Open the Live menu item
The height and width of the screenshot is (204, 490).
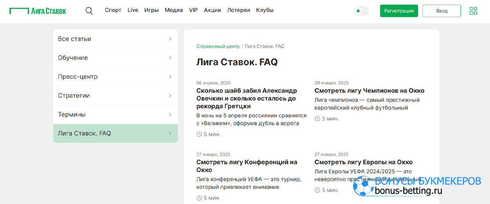tap(133, 10)
